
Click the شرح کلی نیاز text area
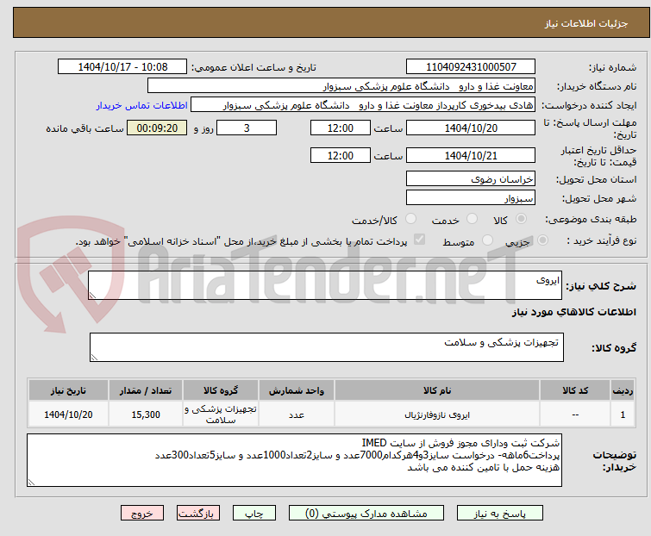click(x=325, y=285)
